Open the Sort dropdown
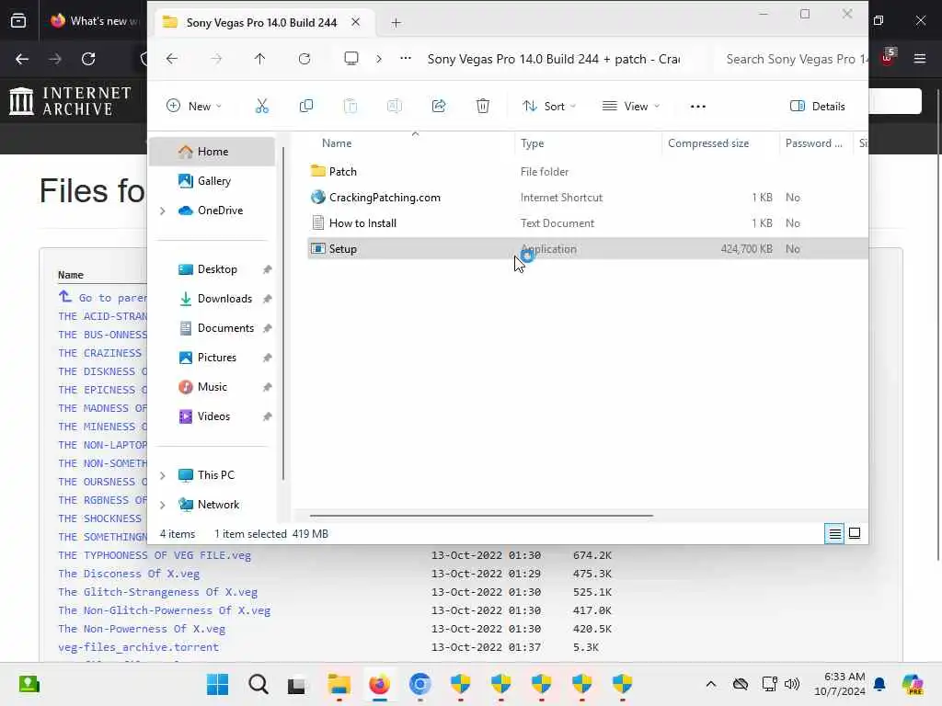942x706 pixels. tap(548, 107)
